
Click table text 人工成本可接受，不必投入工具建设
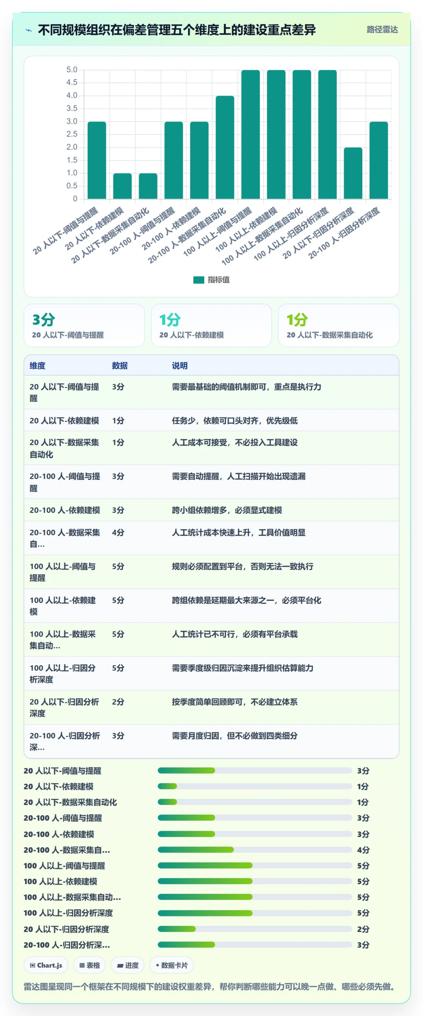[235, 443]
